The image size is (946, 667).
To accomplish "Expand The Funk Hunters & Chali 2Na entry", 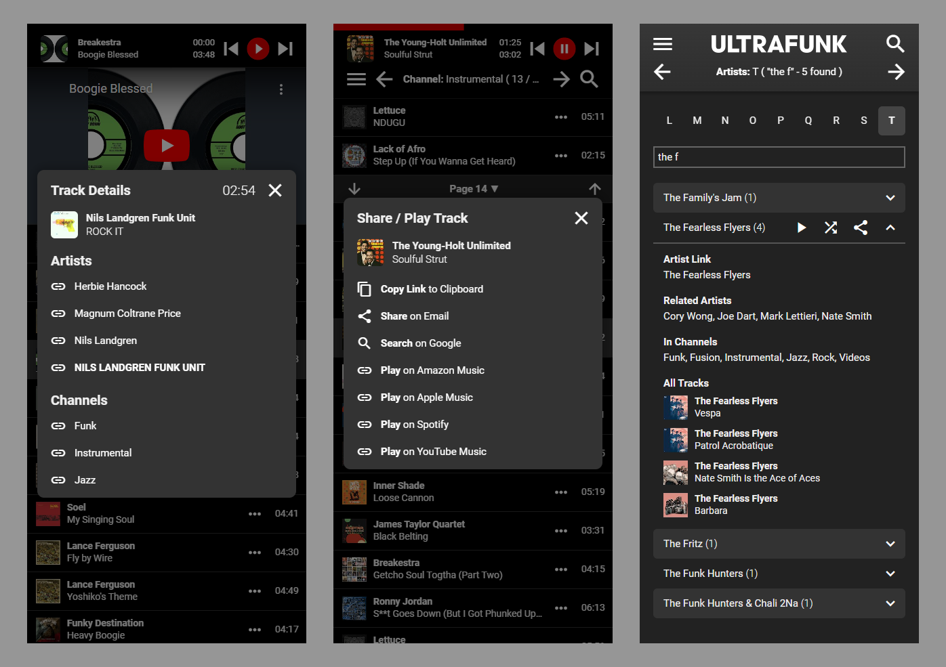I will (x=890, y=603).
